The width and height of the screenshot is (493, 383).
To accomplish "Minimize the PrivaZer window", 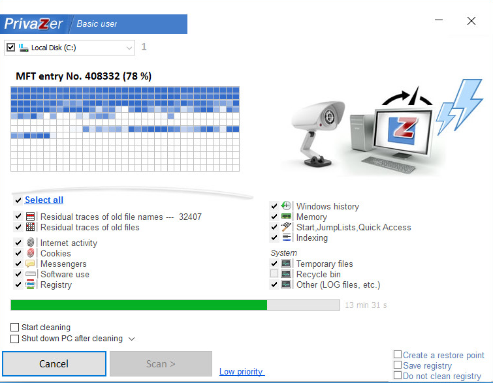I will [439, 20].
